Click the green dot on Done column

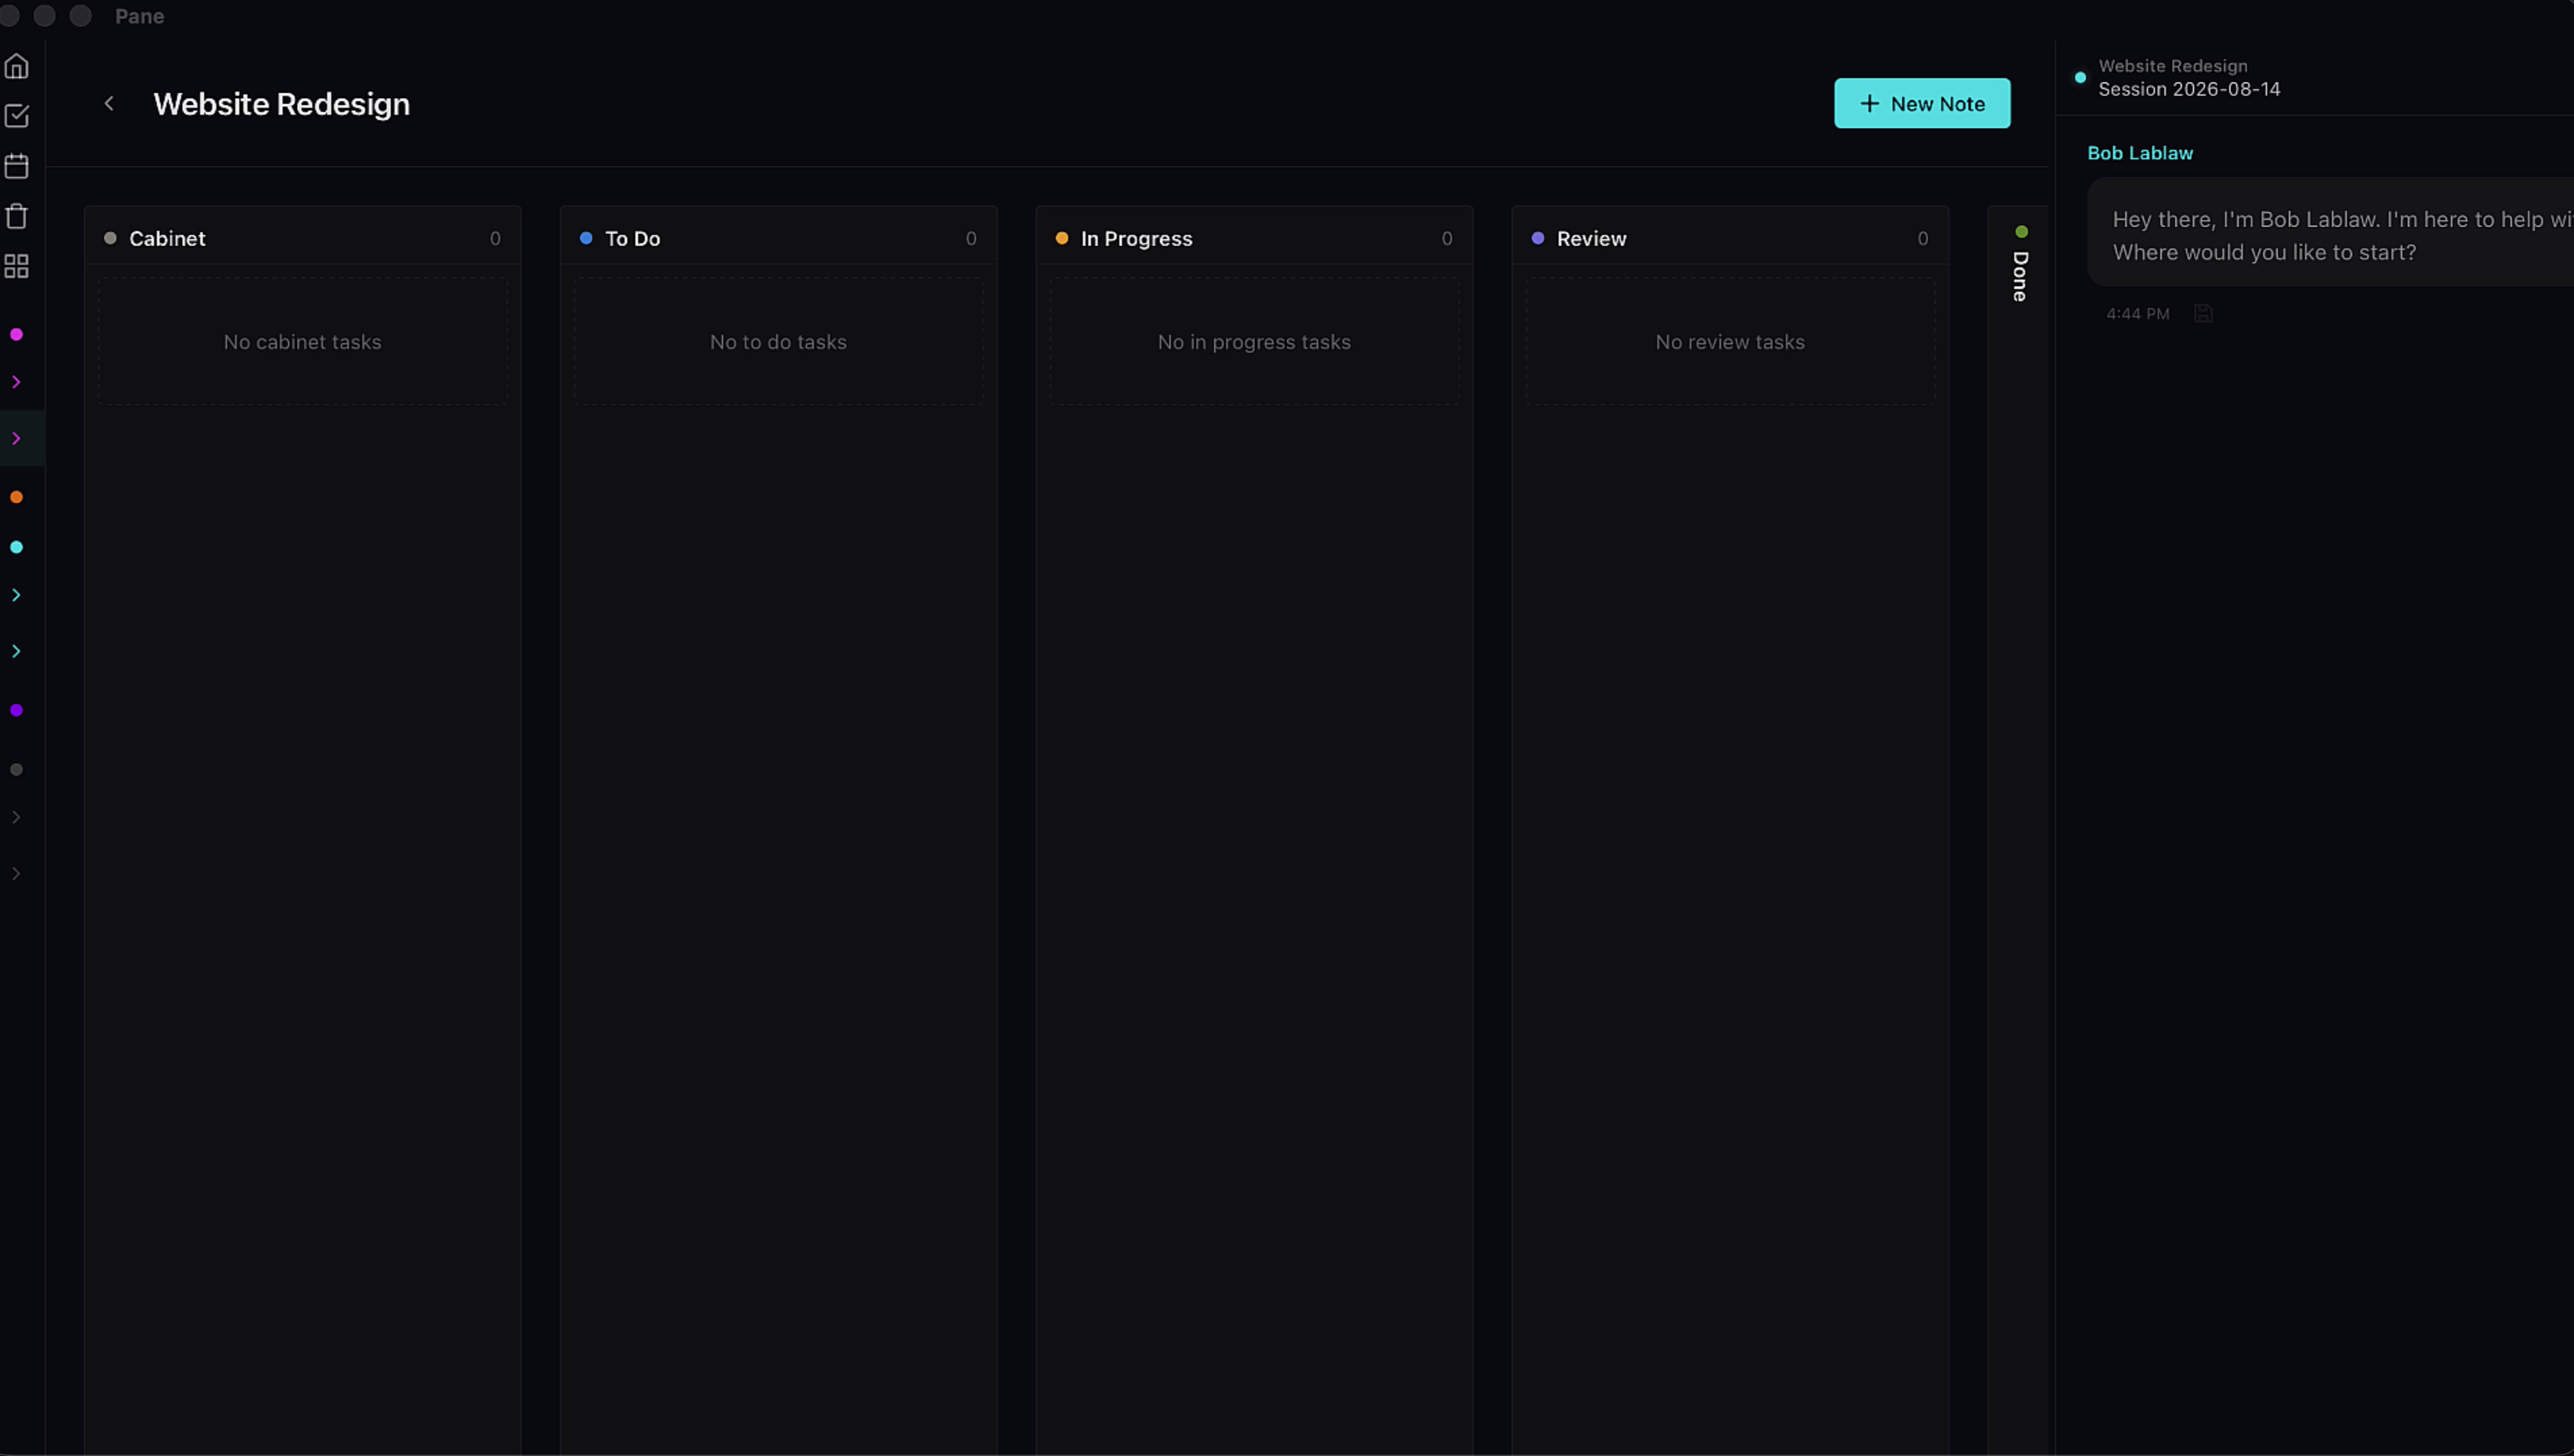(2021, 232)
